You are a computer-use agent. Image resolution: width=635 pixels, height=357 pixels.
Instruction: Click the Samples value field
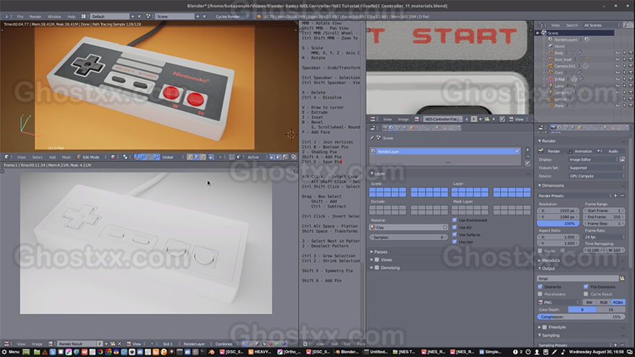click(x=408, y=237)
